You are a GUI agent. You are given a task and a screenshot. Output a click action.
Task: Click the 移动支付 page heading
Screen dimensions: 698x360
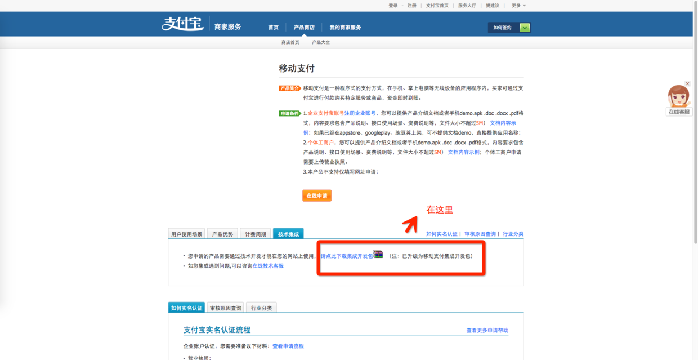297,69
